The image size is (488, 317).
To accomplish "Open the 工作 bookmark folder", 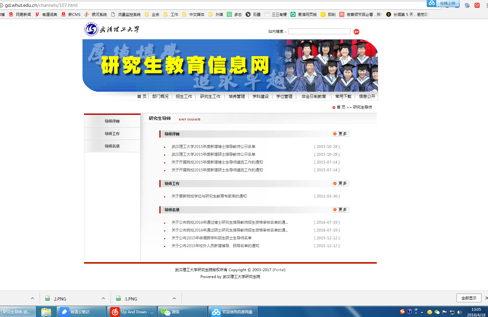I will click(171, 14).
